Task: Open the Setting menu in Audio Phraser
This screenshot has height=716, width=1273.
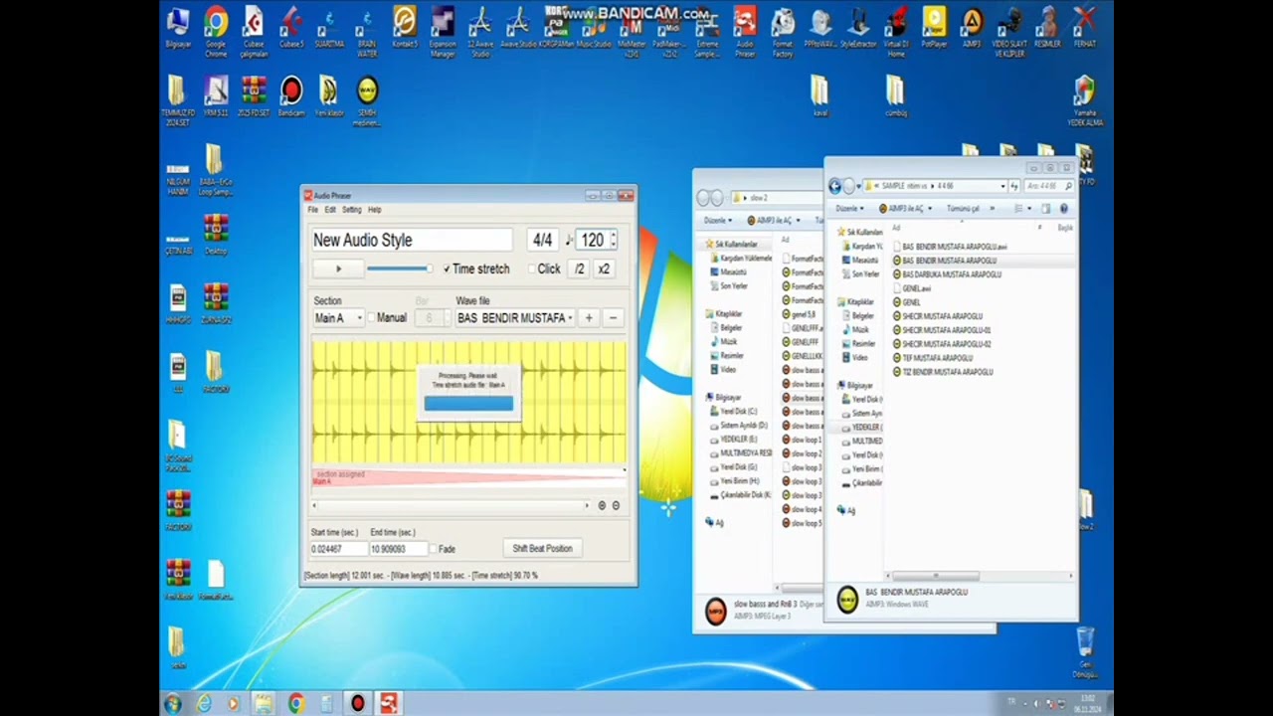Action: click(352, 210)
